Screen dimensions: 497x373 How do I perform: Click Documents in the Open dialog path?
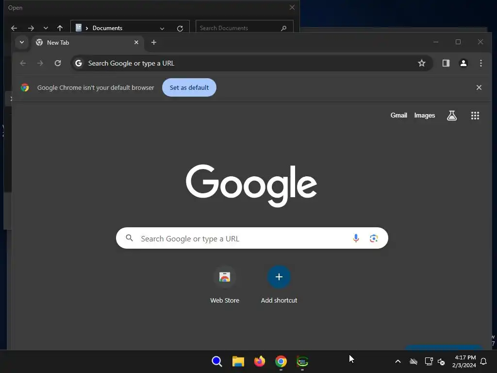click(x=107, y=28)
